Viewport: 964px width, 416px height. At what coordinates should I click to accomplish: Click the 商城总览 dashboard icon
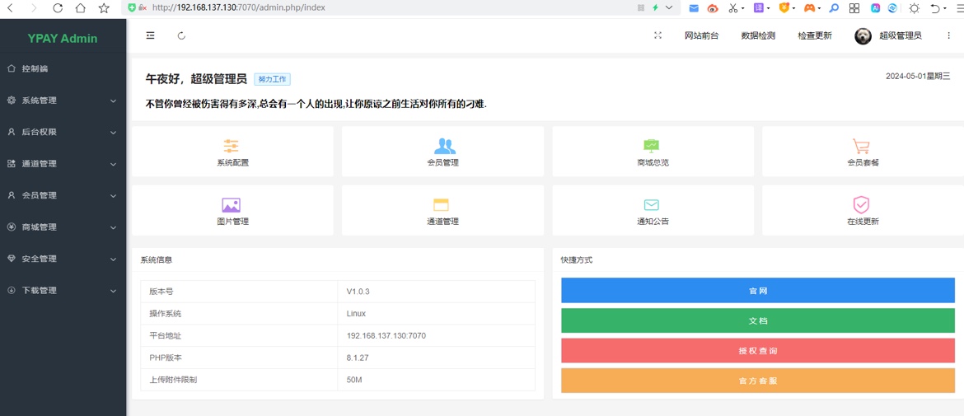pos(652,147)
